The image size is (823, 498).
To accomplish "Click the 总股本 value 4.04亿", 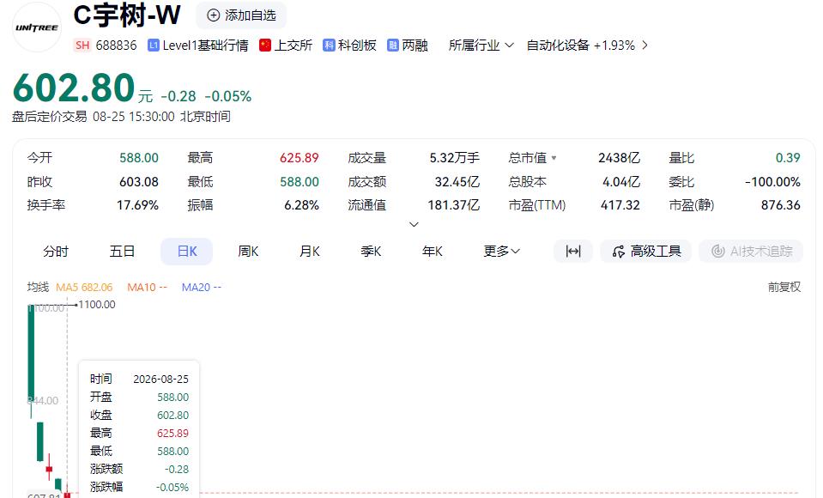I will pos(621,182).
